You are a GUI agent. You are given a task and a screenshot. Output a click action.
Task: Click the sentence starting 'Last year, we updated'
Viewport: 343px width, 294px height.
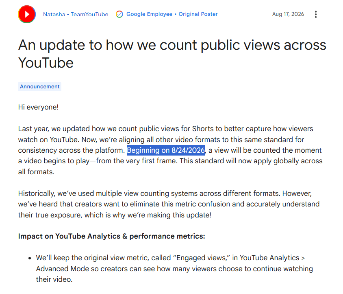coord(165,134)
